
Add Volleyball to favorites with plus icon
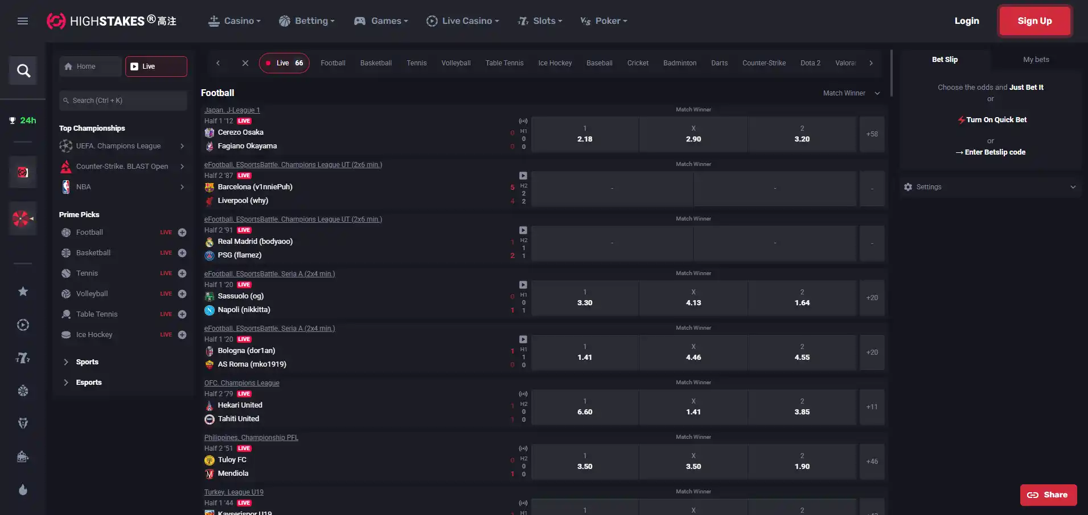tap(182, 294)
